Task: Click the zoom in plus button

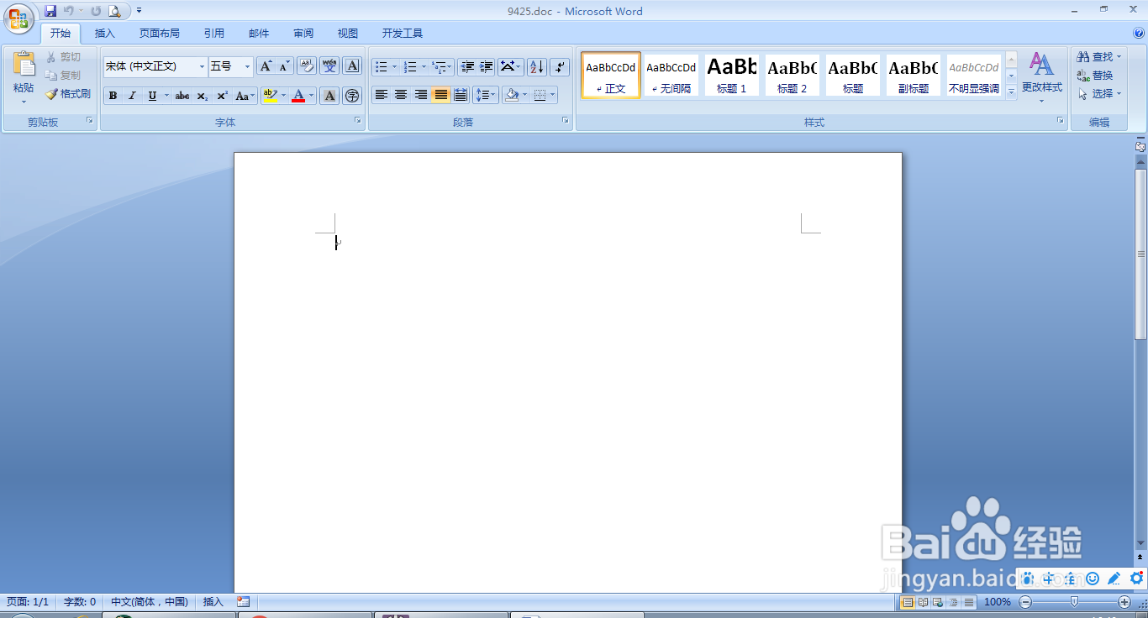Action: point(1124,602)
